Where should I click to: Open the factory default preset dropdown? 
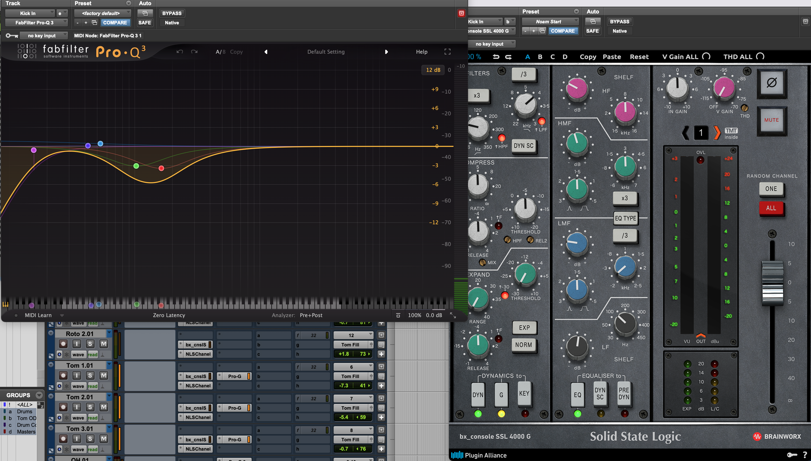(102, 13)
